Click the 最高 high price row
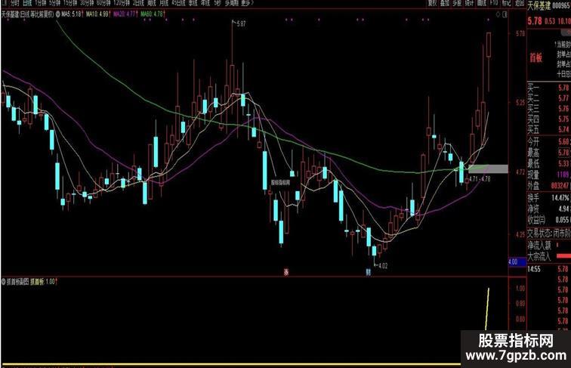Screen dimensions: 571x368 coord(549,153)
